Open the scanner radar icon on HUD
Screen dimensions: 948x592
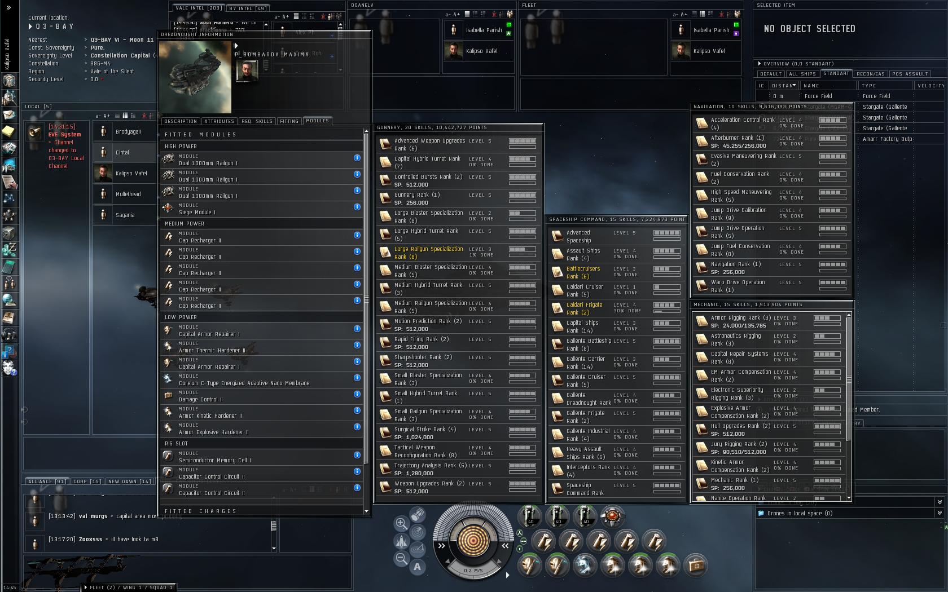[418, 532]
